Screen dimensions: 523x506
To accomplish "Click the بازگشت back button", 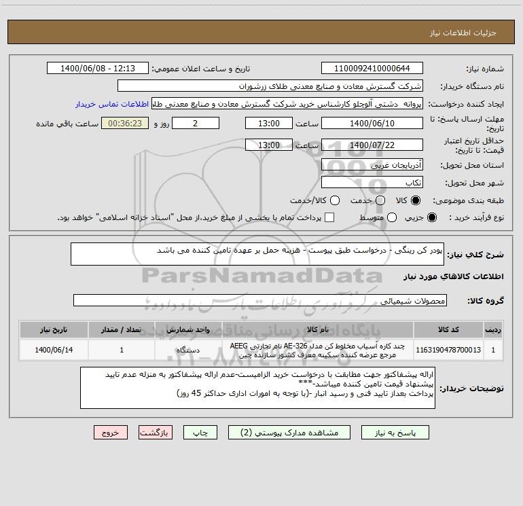I will point(156,432).
